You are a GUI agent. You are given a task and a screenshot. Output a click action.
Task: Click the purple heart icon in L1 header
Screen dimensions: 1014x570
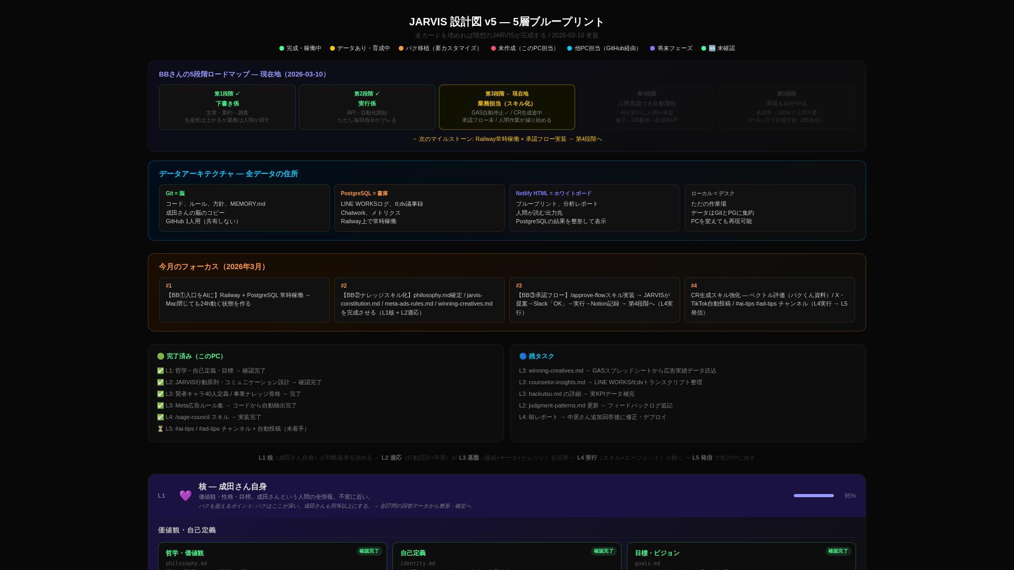coord(185,496)
